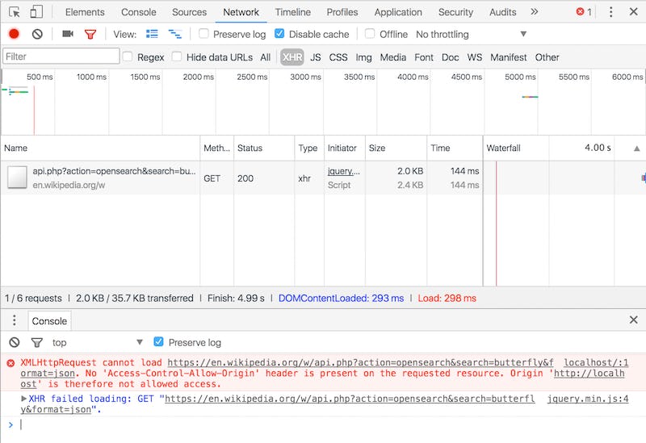Filter requests by Doc type
This screenshot has height=443, width=646.
[451, 57]
